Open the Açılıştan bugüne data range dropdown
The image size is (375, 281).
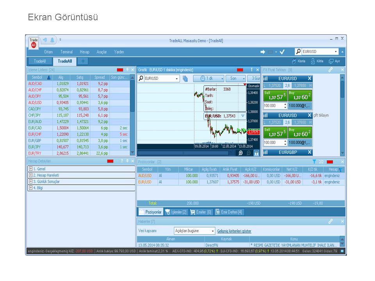[212, 231]
